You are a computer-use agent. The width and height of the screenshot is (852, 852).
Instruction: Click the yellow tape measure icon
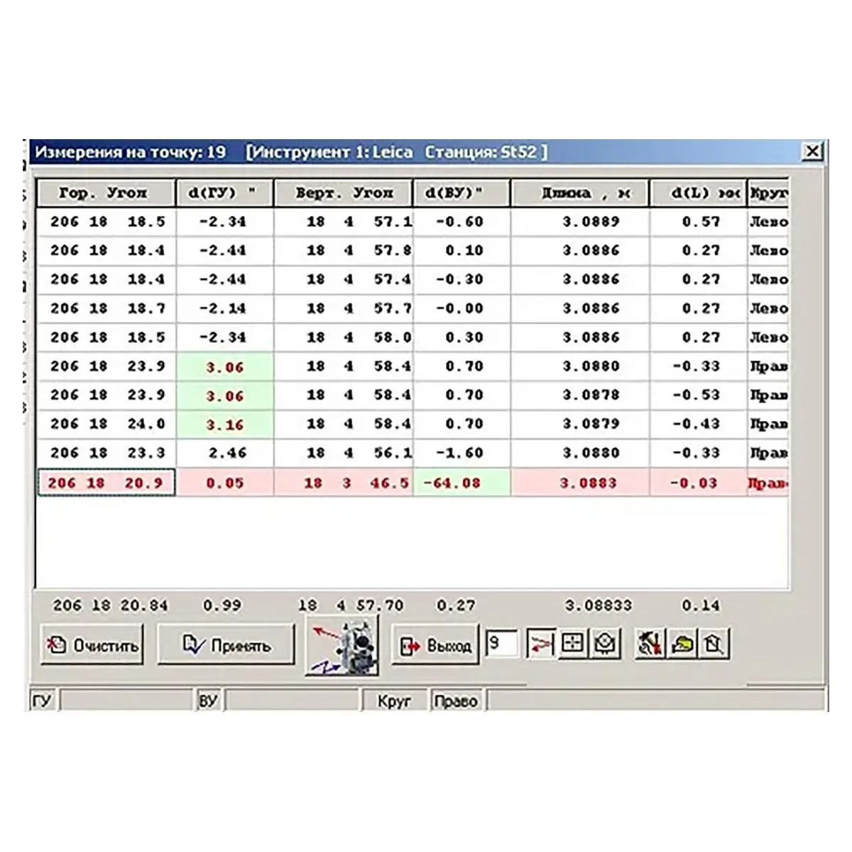(x=682, y=644)
